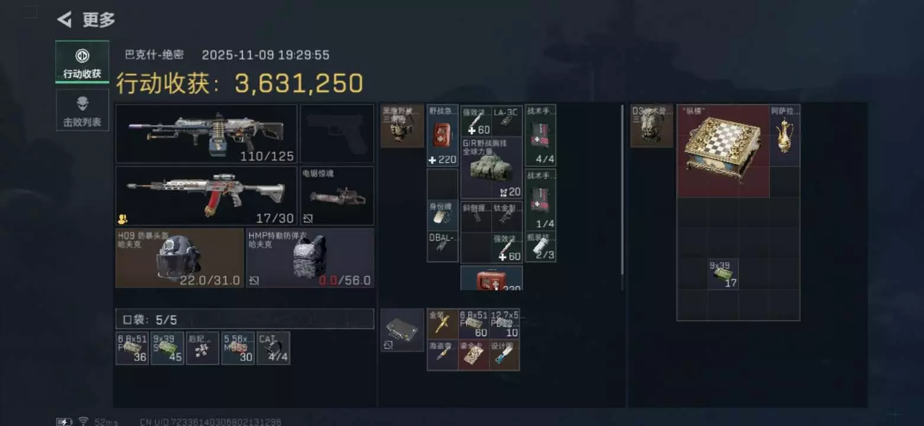The width and height of the screenshot is (924, 426).
Task: Go back using the 更多 arrow
Action: (64, 20)
